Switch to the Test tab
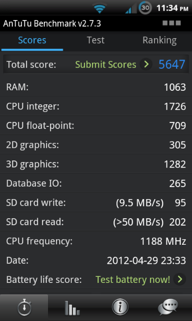192x321 pixels. (95, 40)
